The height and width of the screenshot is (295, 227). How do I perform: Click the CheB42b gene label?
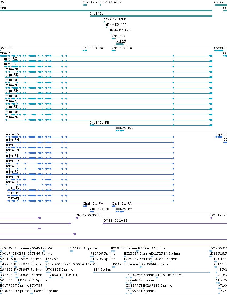pos(90,2)
